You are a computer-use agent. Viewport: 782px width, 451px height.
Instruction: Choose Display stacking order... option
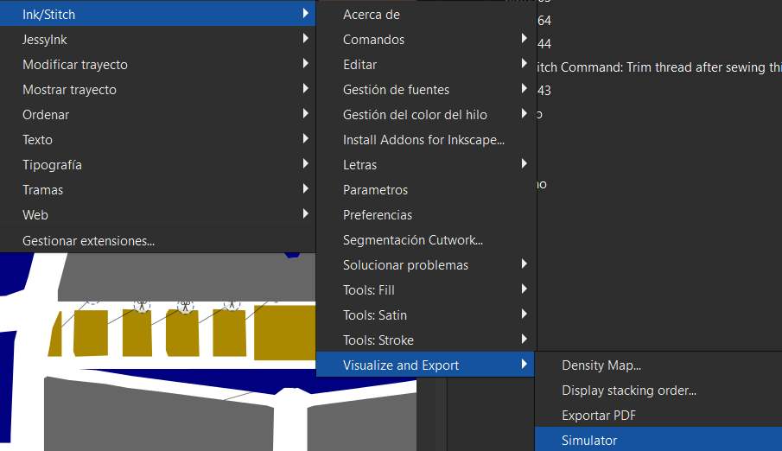click(658, 391)
